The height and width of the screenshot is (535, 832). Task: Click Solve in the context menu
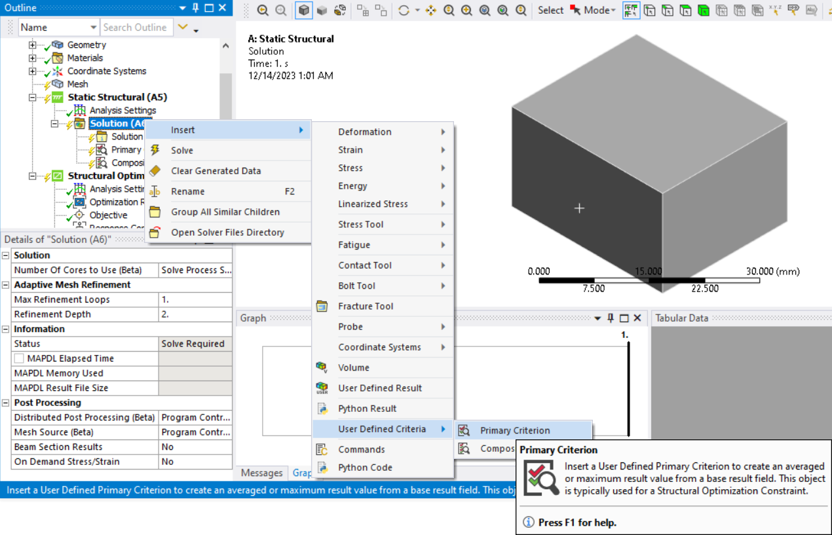(x=181, y=151)
